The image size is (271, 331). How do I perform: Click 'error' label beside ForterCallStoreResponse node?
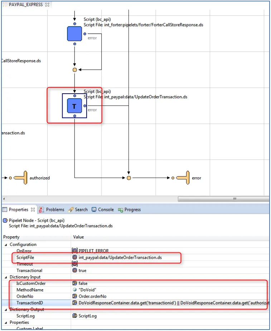point(92,38)
